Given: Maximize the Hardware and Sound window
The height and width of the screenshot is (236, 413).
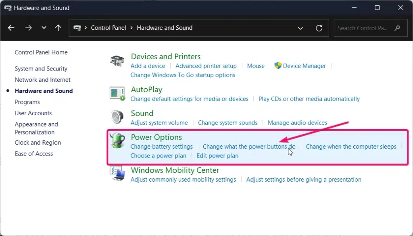Looking at the screenshot, I should pyautogui.click(x=377, y=8).
